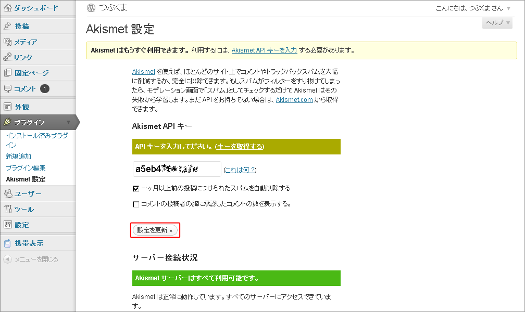Click the こんにちは、つぶくま さん greeting
Viewport: 525px width, 312px height.
(469, 8)
